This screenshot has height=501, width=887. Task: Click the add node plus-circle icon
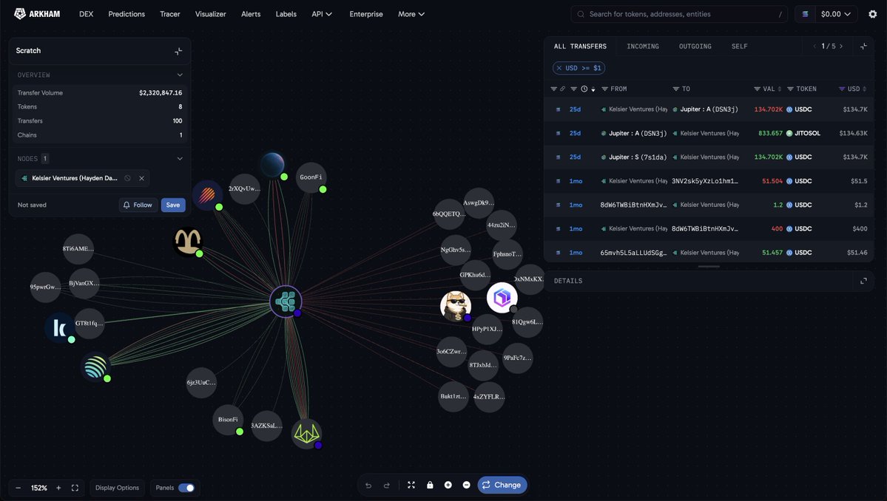pos(448,485)
